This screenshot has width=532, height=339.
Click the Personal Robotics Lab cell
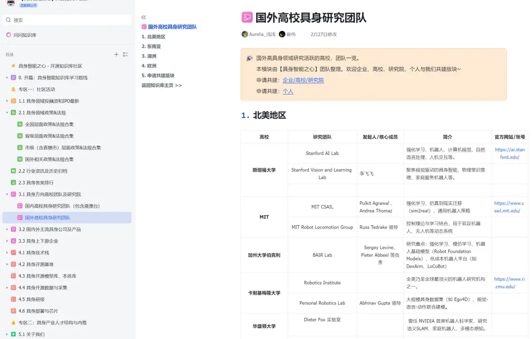coord(322,303)
